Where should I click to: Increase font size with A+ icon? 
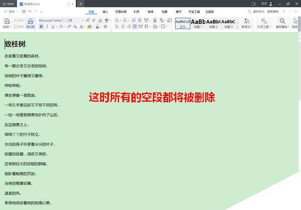tap(87, 20)
